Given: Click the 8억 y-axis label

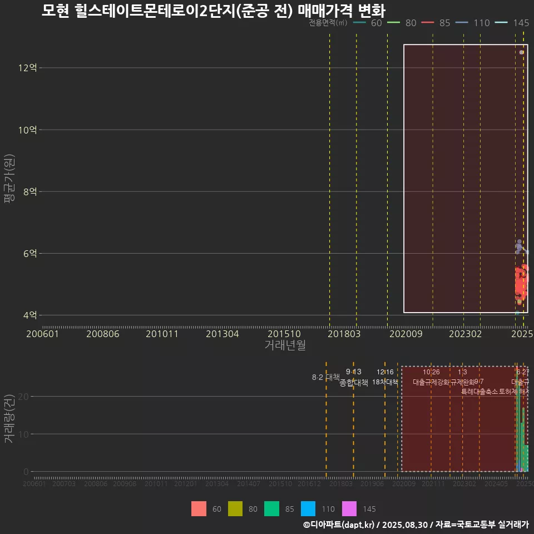Looking at the screenshot, I should pyautogui.click(x=30, y=191).
